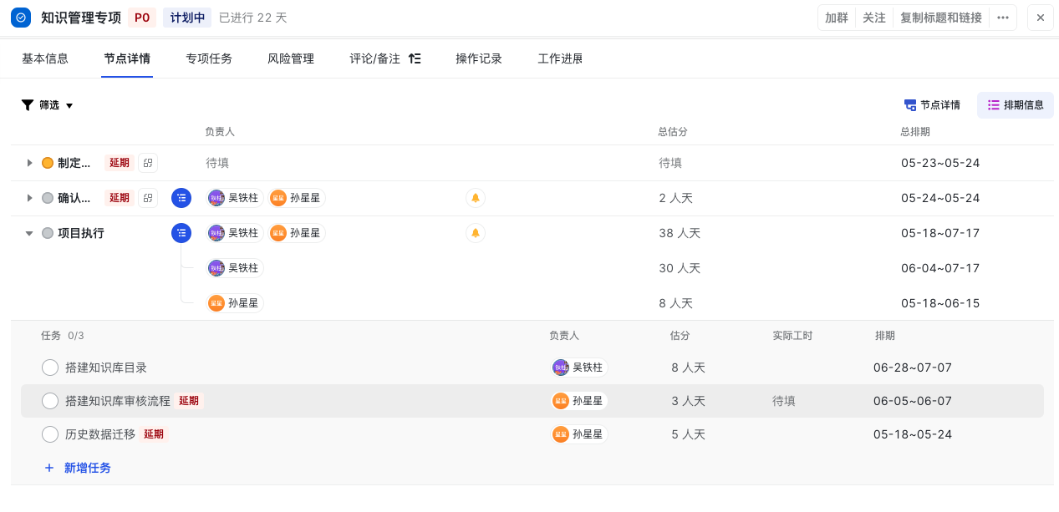1059x512 pixels.
Task: Open the 操作记录 tab
Action: pos(479,58)
